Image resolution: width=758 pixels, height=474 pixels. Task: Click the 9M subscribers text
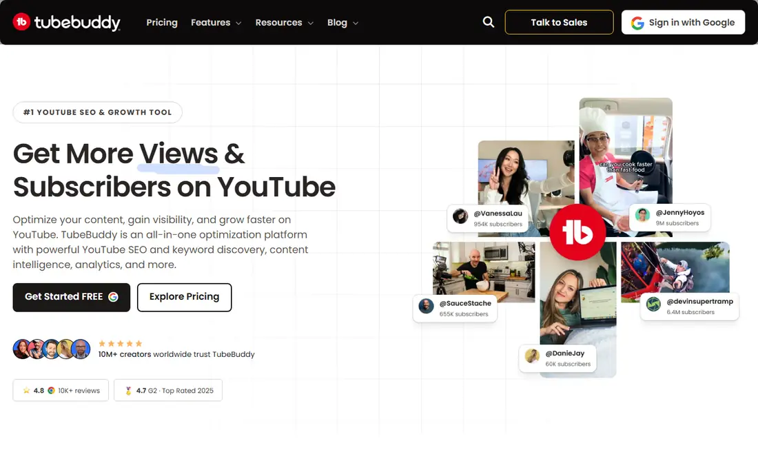(x=677, y=223)
